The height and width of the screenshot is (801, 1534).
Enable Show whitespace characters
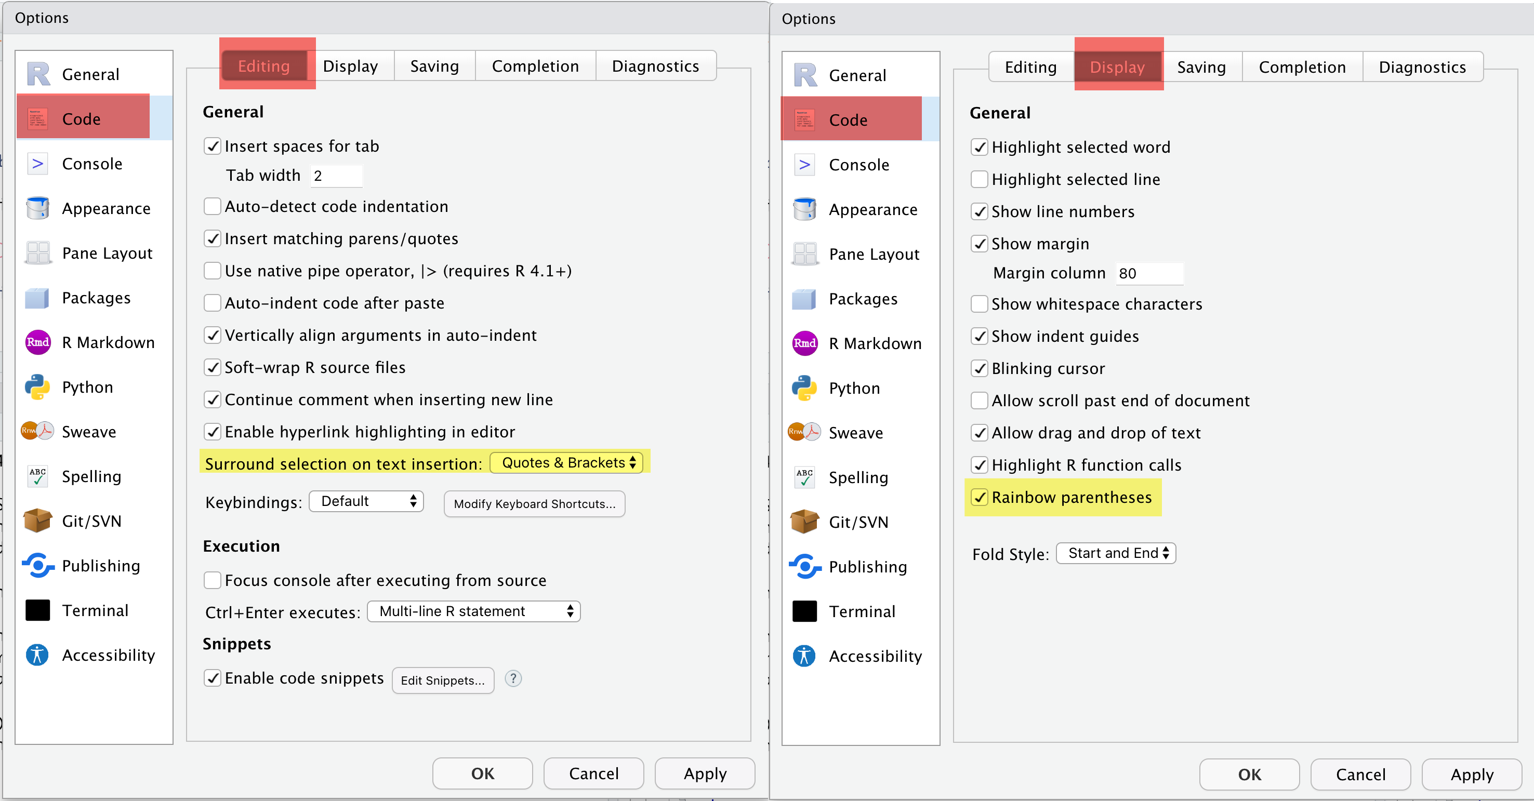(980, 304)
